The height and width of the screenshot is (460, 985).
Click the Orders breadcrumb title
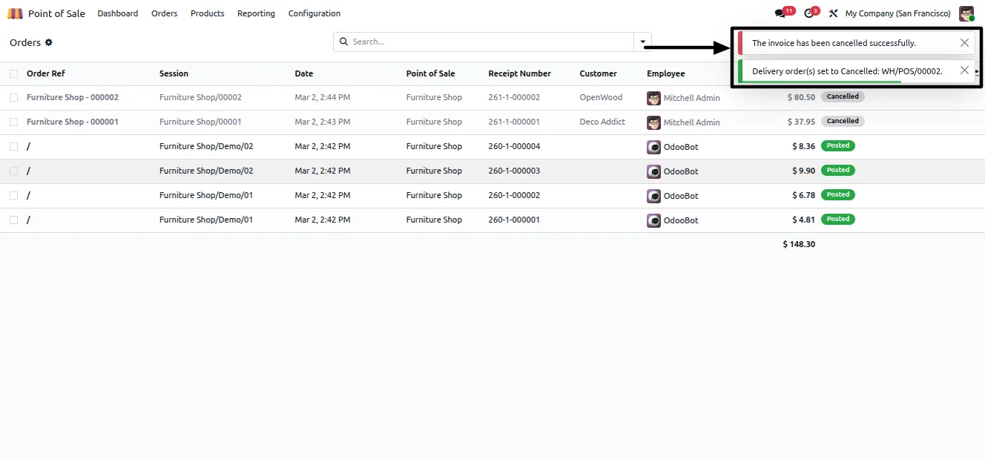click(x=25, y=42)
